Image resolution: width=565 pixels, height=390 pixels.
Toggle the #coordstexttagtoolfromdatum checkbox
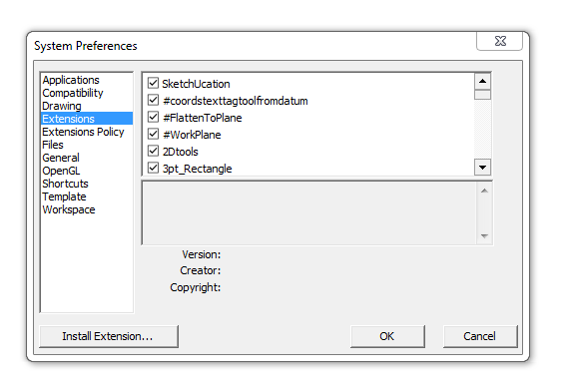pos(153,100)
